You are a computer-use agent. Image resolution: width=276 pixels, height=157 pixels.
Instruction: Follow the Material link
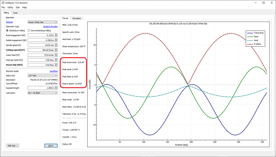tap(9, 22)
